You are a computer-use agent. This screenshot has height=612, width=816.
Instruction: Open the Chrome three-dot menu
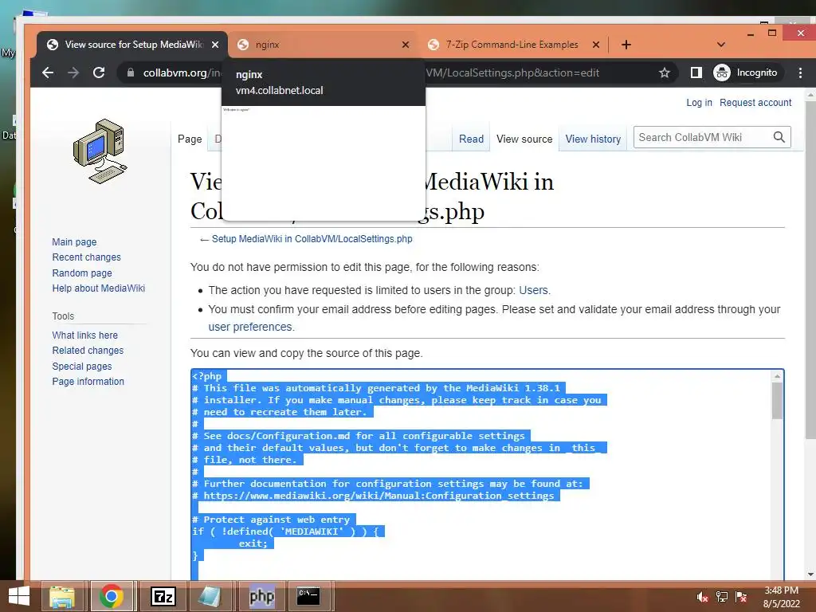tap(800, 73)
